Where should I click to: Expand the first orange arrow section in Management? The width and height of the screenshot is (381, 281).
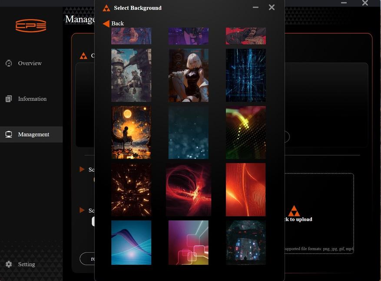tap(82, 169)
